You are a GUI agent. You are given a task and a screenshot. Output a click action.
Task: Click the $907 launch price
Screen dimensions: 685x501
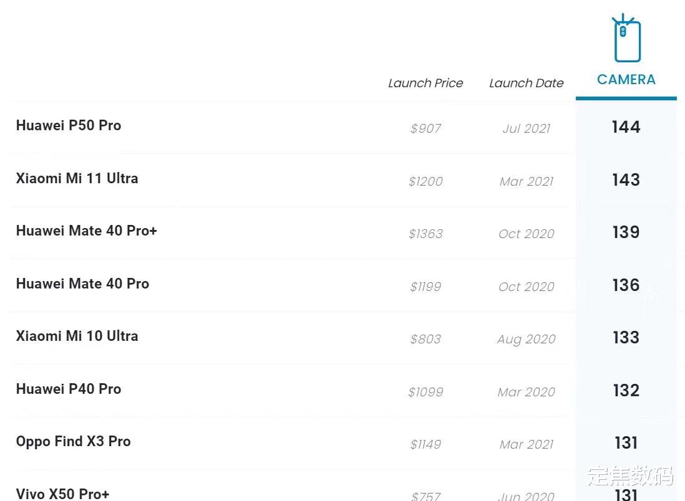pos(425,129)
